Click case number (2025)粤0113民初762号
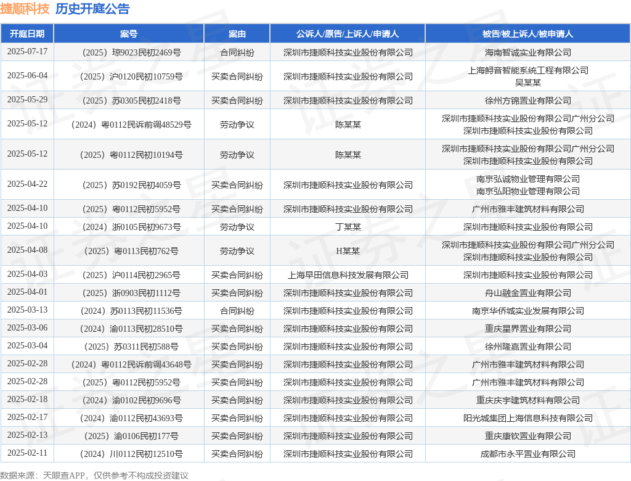 131,252
